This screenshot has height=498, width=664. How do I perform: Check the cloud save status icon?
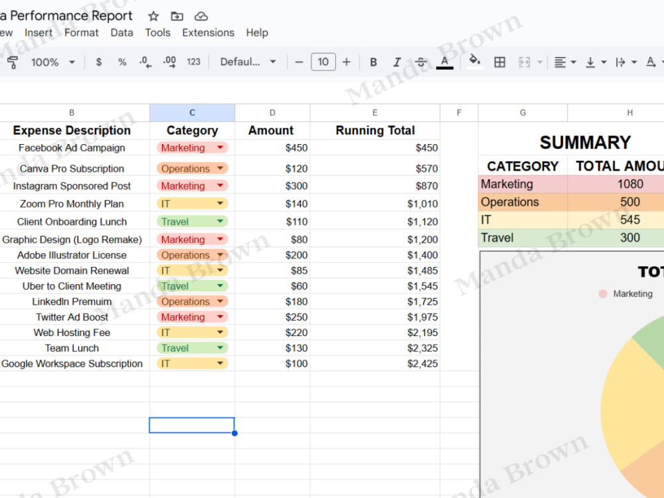[x=201, y=17]
